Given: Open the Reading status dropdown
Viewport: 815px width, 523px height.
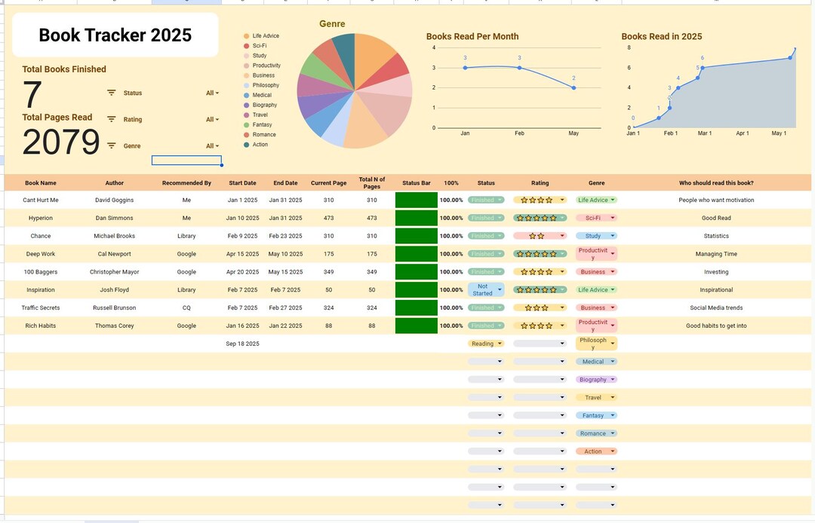Looking at the screenshot, I should (486, 344).
